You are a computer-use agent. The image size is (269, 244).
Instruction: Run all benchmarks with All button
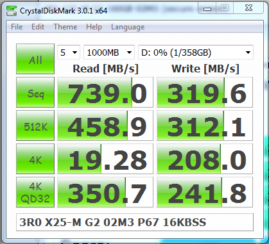(x=35, y=59)
